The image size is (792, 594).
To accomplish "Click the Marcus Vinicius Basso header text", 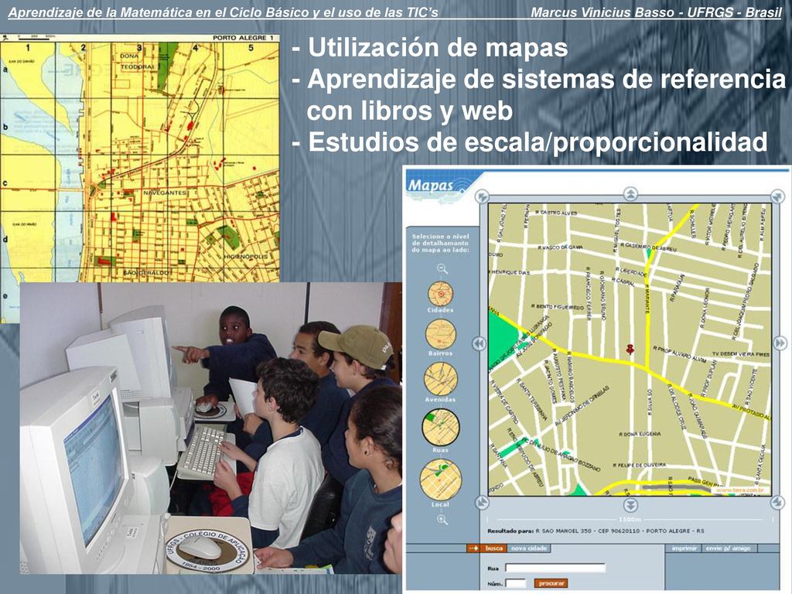I will (x=656, y=12).
